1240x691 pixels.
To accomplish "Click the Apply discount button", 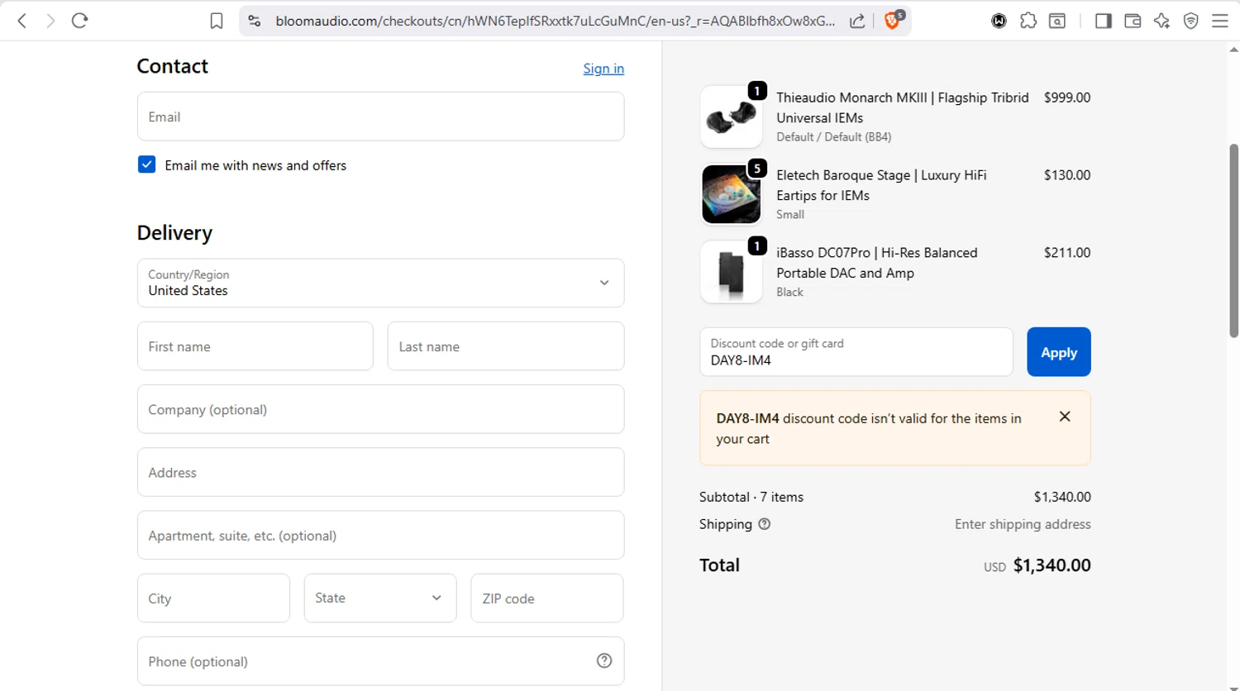I will [x=1058, y=352].
